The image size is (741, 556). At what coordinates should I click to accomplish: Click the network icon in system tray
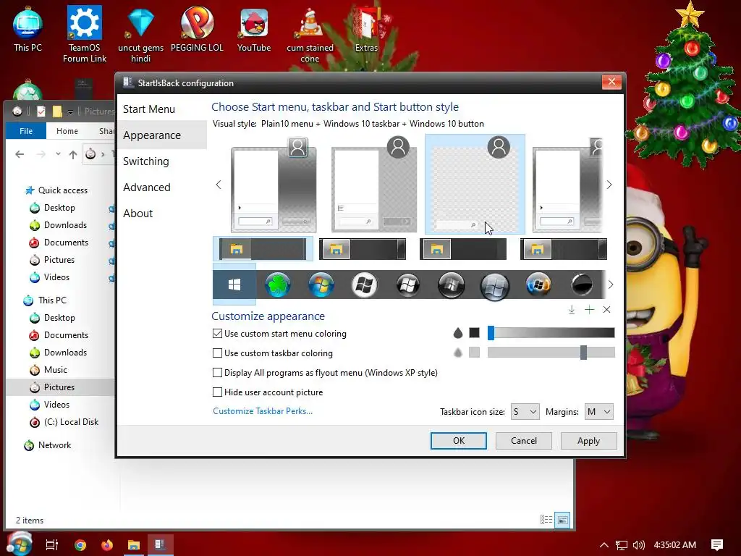coord(622,545)
